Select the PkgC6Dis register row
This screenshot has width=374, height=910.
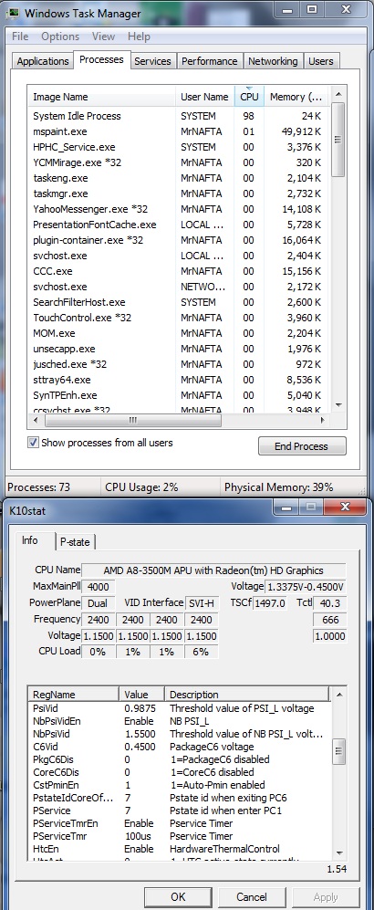pyautogui.click(x=179, y=759)
